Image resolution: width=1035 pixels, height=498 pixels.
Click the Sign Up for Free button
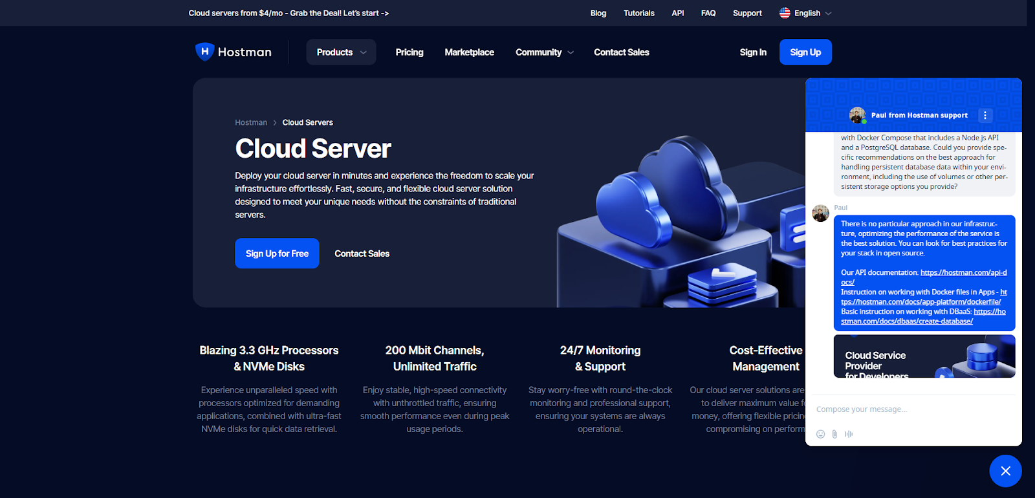click(277, 254)
